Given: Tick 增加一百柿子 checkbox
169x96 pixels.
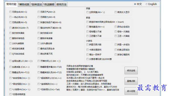Looking at the screenshot, I should pos(88,55).
